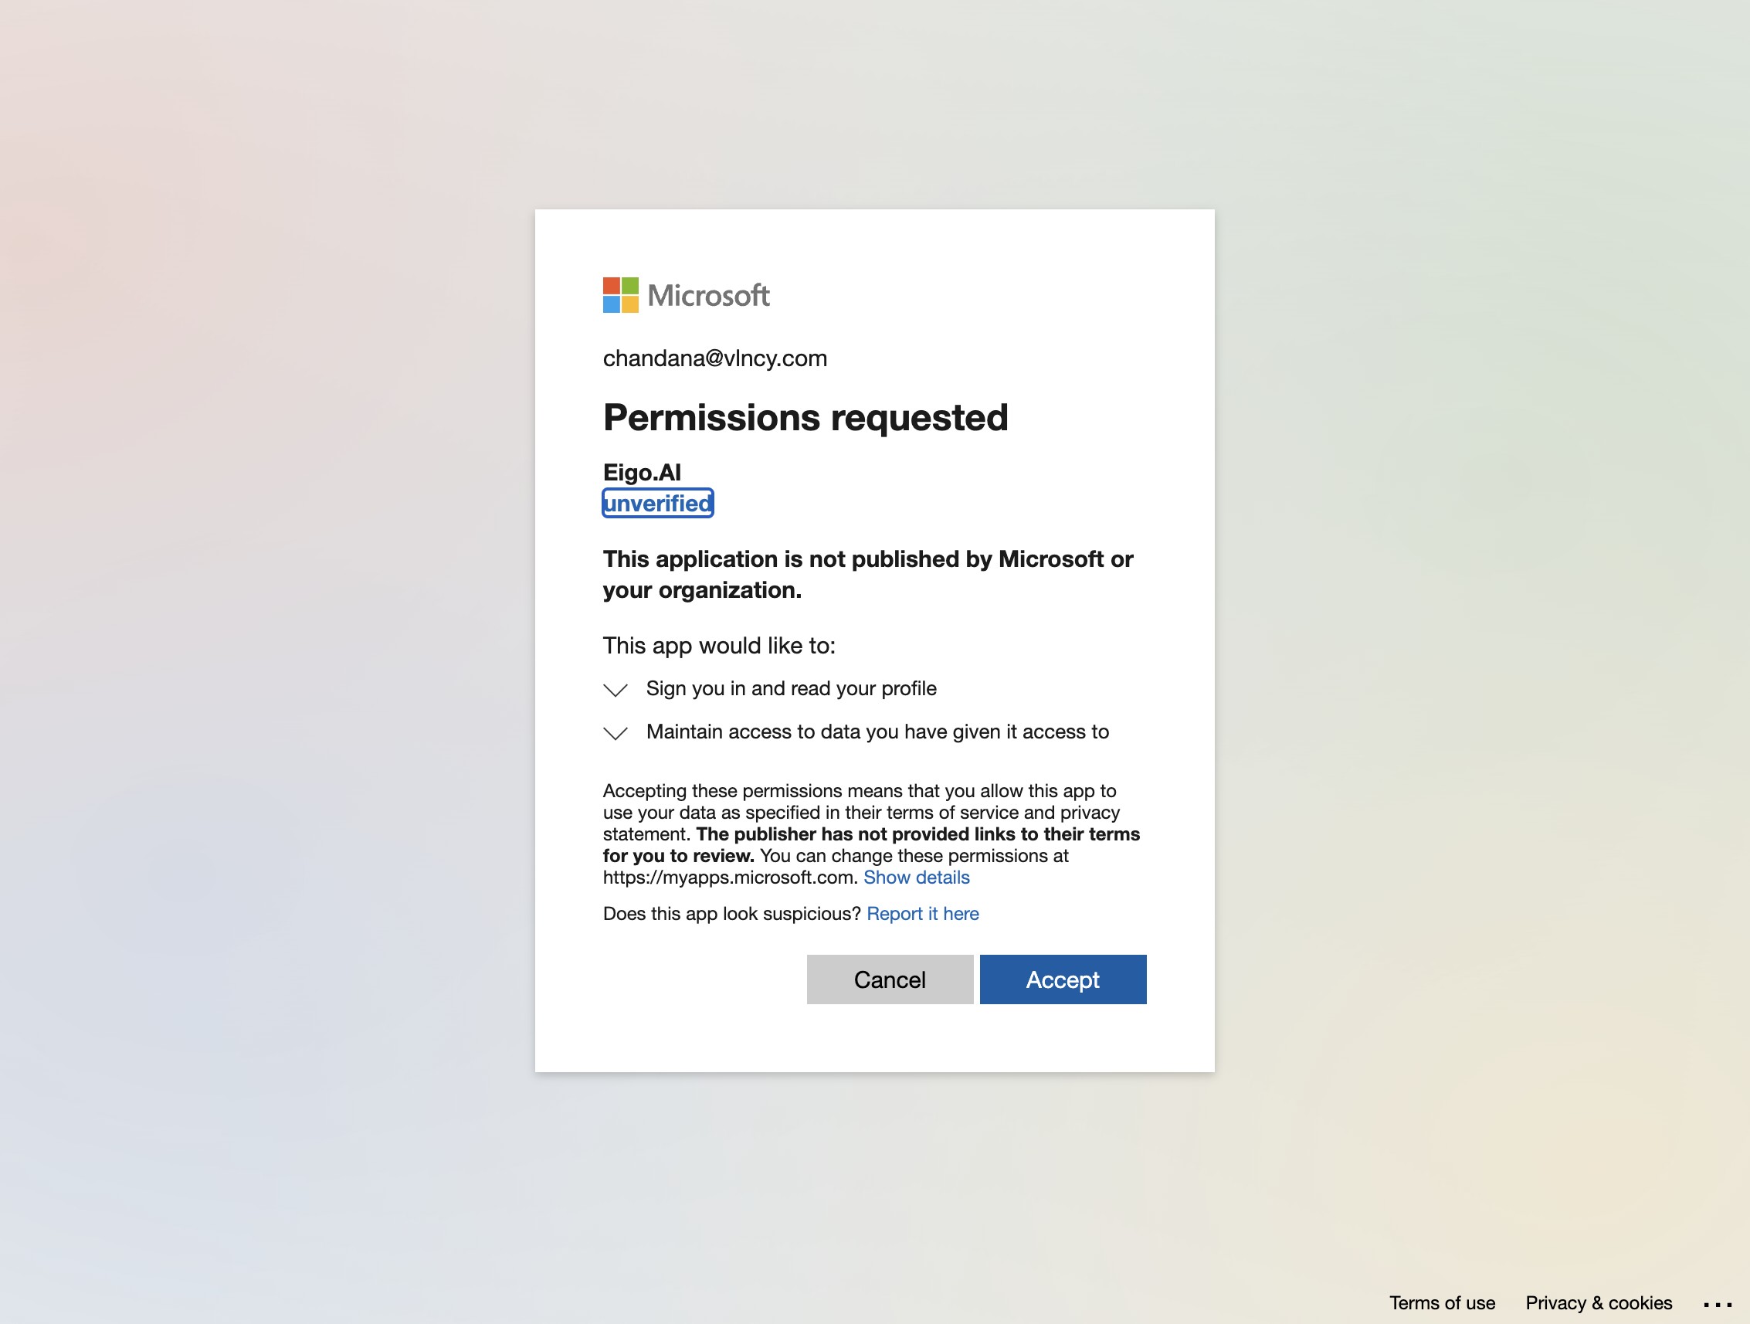Click the Show details link
The height and width of the screenshot is (1324, 1750).
[x=916, y=878]
